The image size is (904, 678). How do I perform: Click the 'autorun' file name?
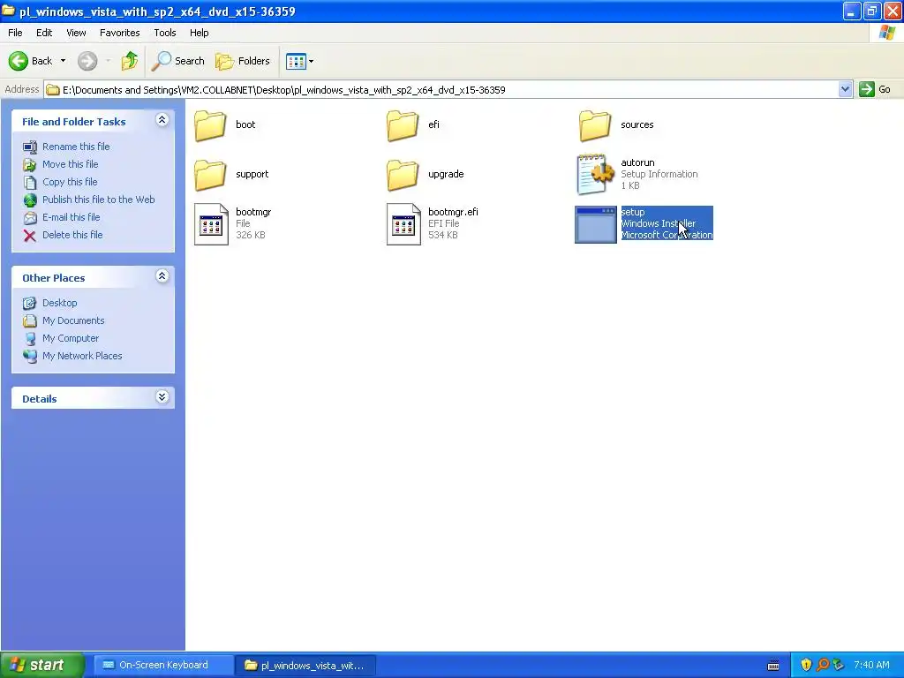(637, 162)
